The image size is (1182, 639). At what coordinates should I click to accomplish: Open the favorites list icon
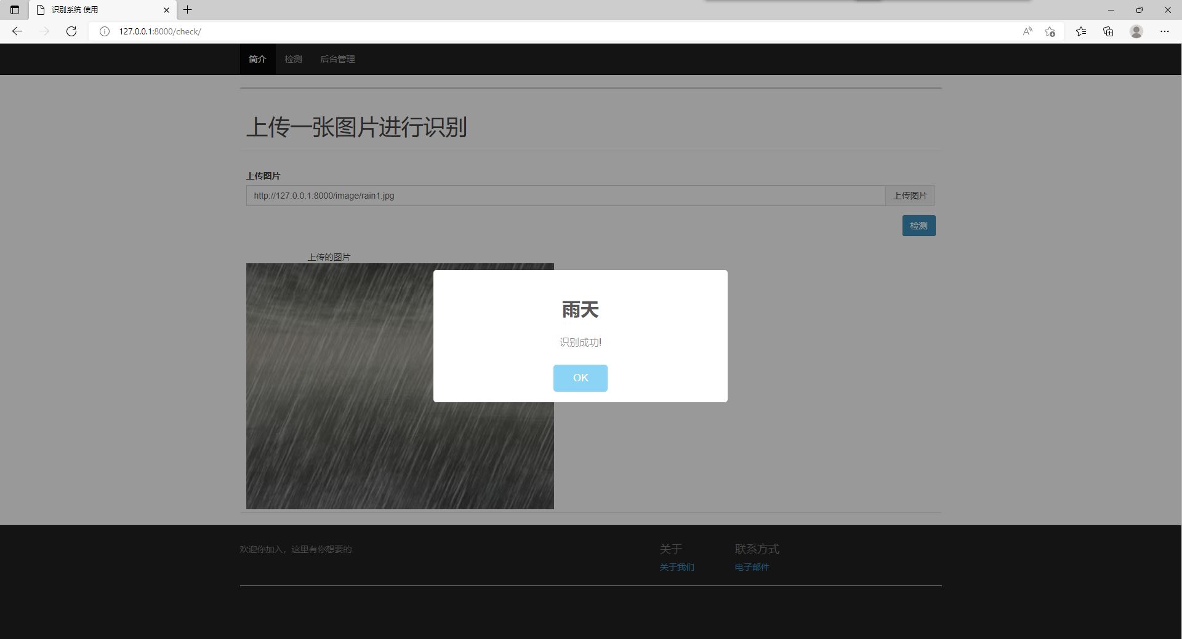pos(1081,31)
